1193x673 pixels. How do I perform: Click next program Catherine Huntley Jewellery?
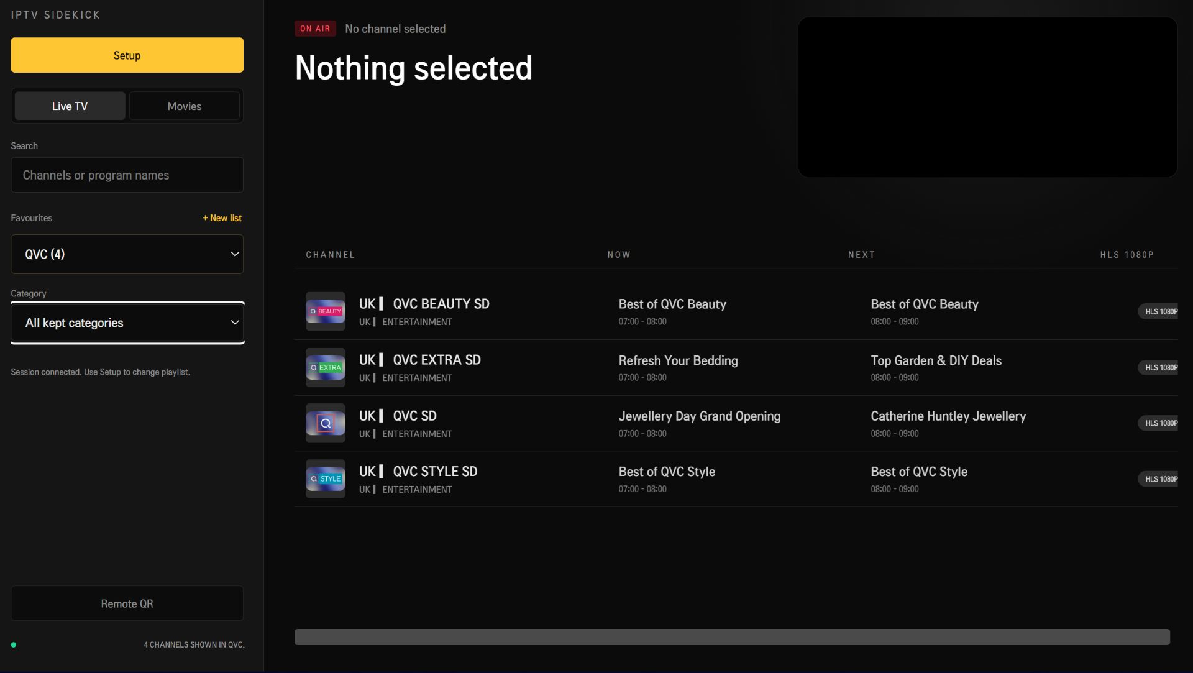948,416
